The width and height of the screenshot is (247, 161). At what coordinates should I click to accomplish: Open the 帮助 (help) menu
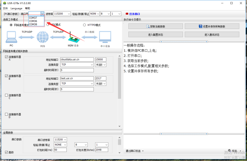(28, 8)
